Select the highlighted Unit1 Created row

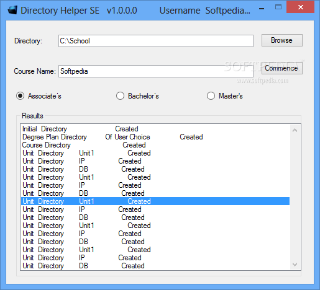155,201
